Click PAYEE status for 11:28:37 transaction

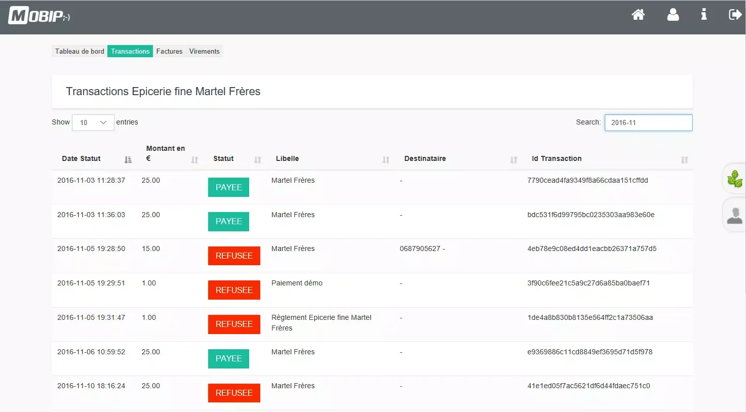pos(228,187)
